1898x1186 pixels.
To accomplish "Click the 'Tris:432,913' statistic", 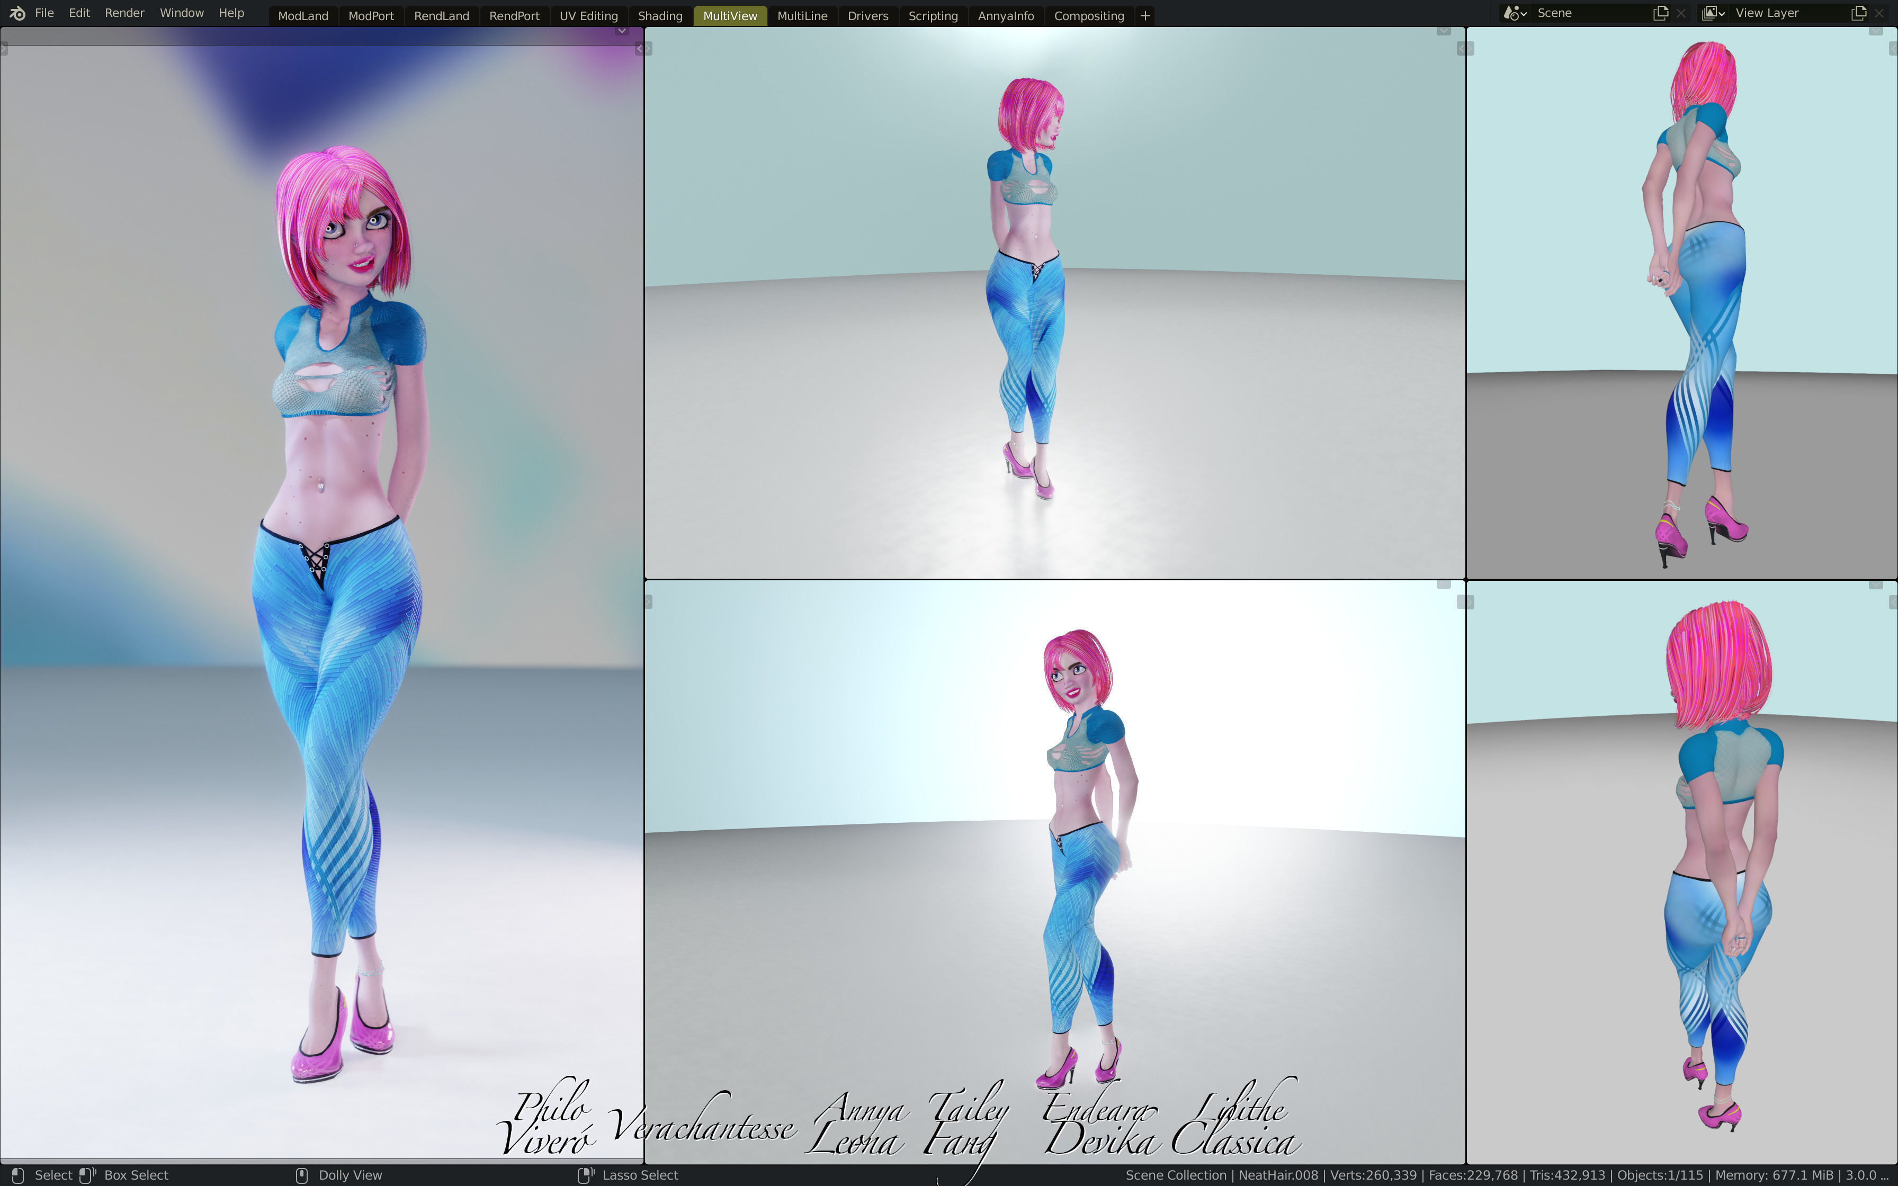I will click(x=1568, y=1175).
